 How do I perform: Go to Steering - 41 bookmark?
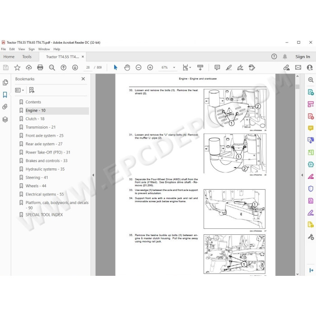pos(37,177)
